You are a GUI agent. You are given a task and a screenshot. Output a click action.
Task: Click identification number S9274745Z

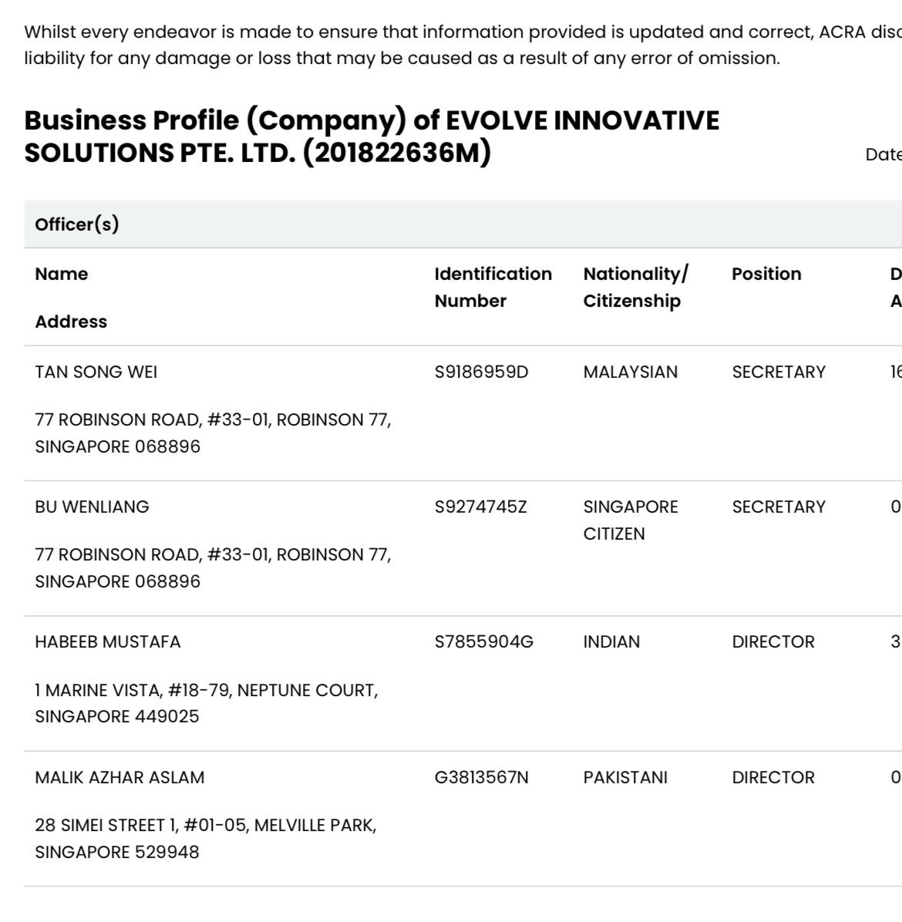[480, 506]
